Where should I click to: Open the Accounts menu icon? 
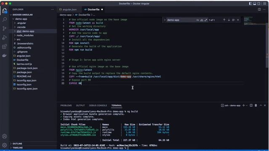point(5,136)
